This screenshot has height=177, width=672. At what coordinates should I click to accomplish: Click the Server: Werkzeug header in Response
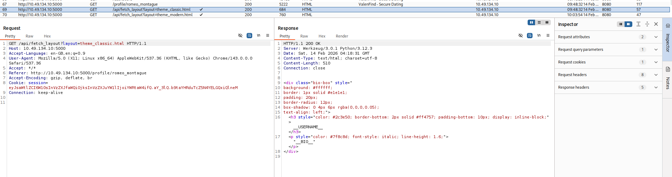click(x=328, y=48)
